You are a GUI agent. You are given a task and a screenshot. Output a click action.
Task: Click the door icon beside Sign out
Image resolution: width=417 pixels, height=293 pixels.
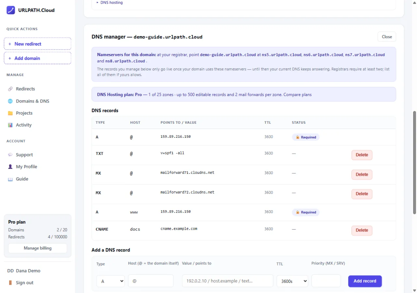pos(10,283)
